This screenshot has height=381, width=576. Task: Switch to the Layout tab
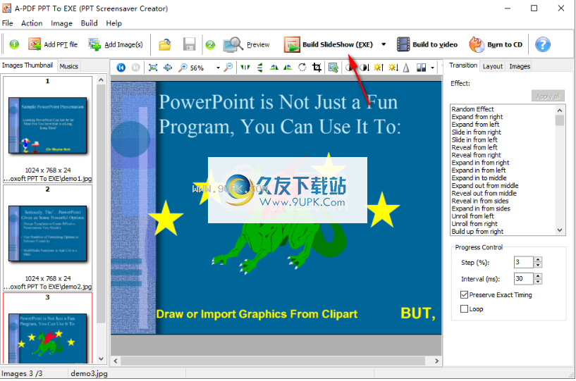pos(492,66)
